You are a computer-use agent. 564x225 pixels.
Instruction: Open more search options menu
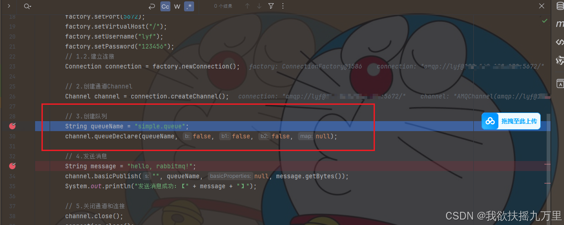coord(283,6)
